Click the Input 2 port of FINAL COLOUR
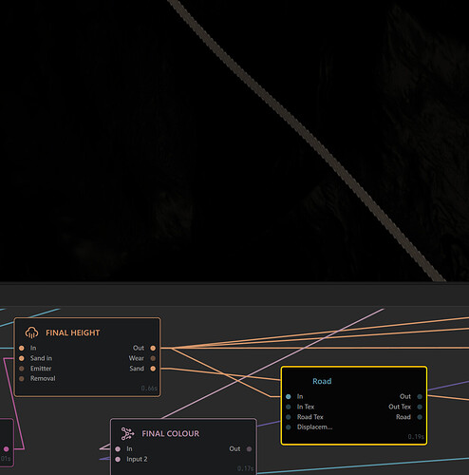Image resolution: width=469 pixels, height=475 pixels. 118,459
